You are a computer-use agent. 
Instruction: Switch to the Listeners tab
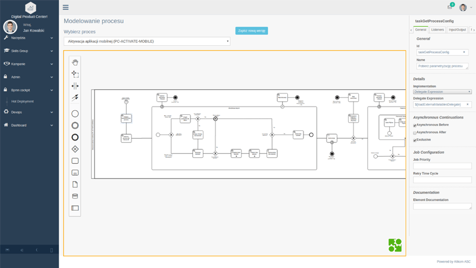[x=437, y=29]
